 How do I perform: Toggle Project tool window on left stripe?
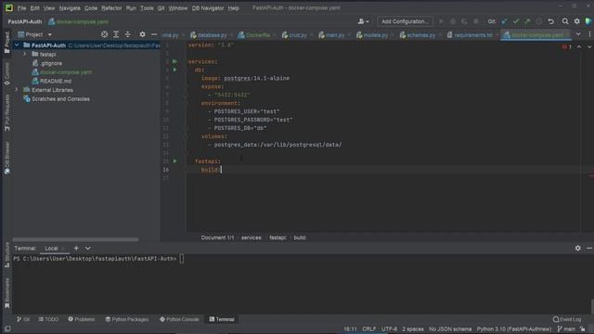[6, 42]
